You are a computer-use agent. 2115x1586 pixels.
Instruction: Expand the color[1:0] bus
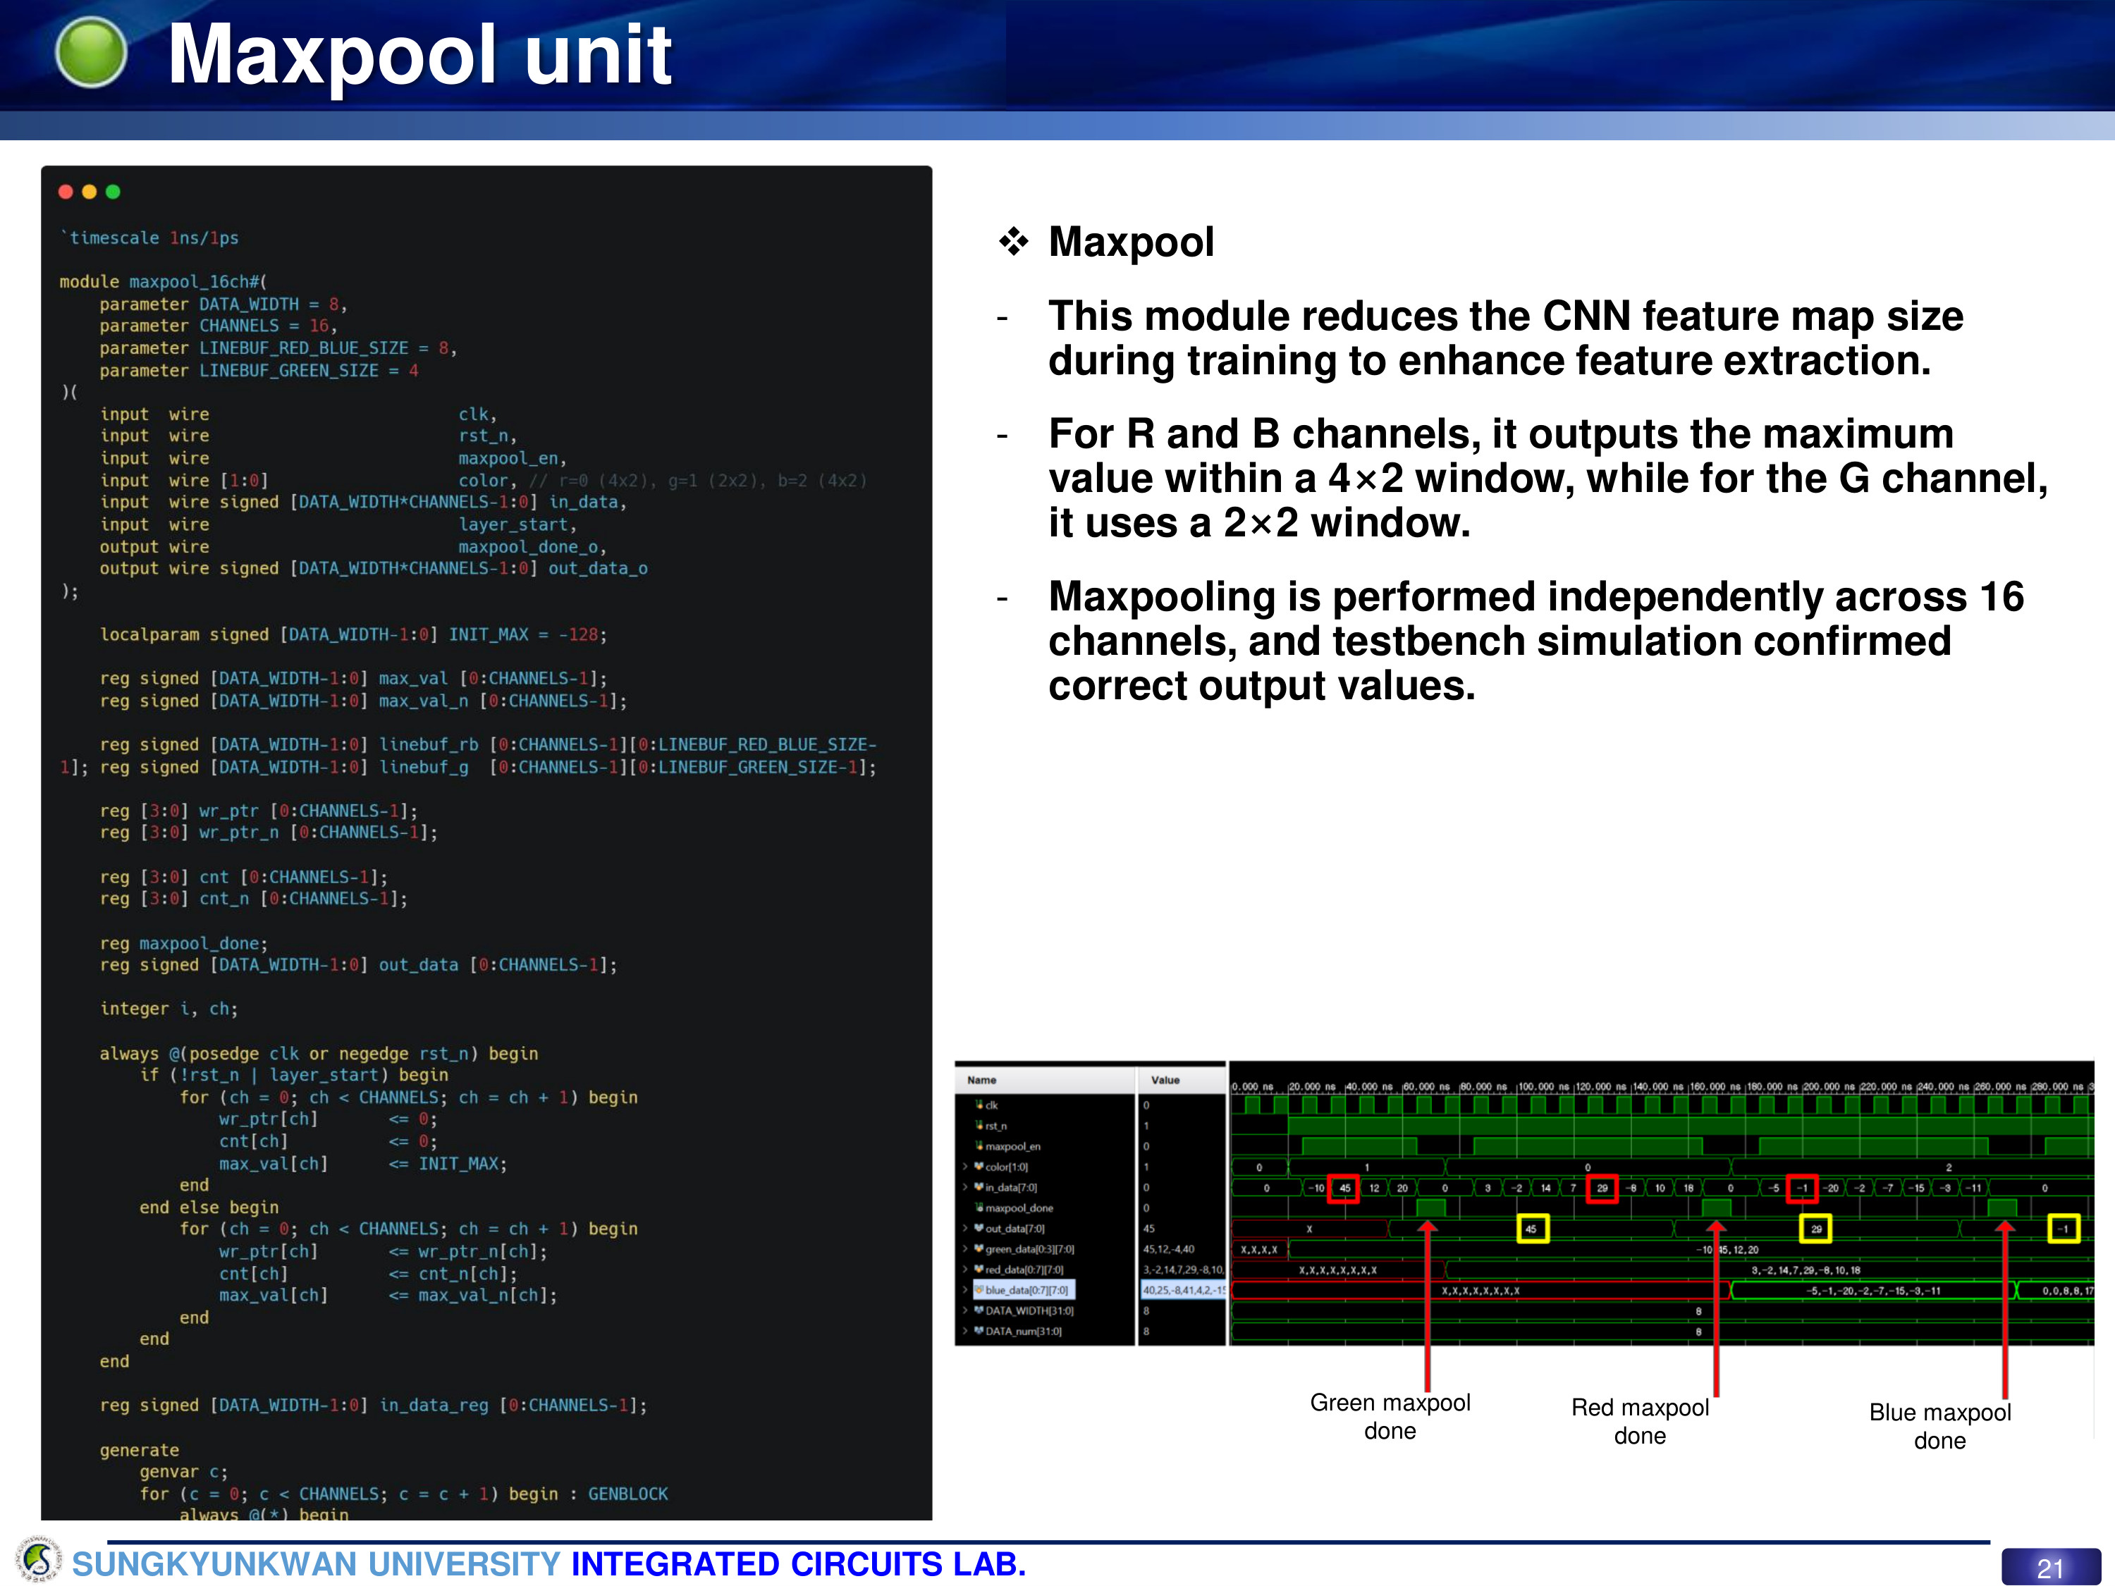pyautogui.click(x=966, y=1167)
